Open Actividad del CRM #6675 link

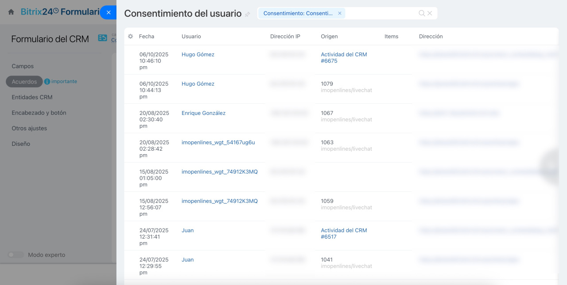tap(344, 57)
